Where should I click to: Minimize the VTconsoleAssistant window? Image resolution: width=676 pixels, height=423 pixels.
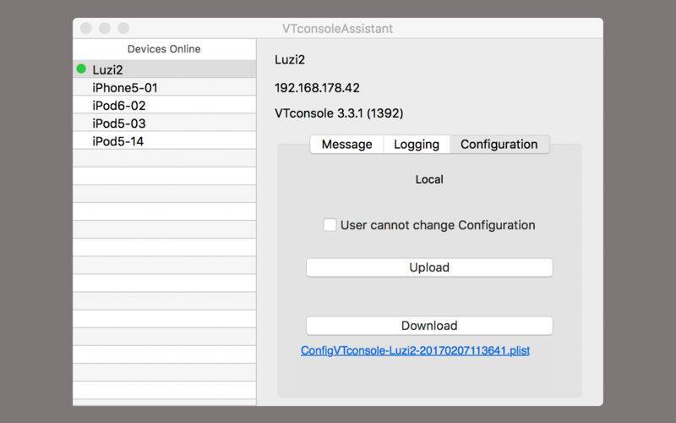105,29
